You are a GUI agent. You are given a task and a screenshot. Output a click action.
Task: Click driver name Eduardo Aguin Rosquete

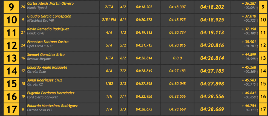coord(47,67)
